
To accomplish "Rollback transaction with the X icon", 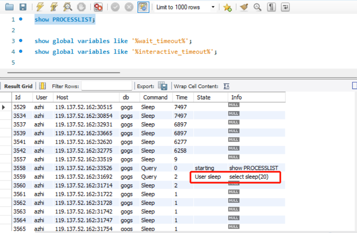I will click(x=129, y=7).
